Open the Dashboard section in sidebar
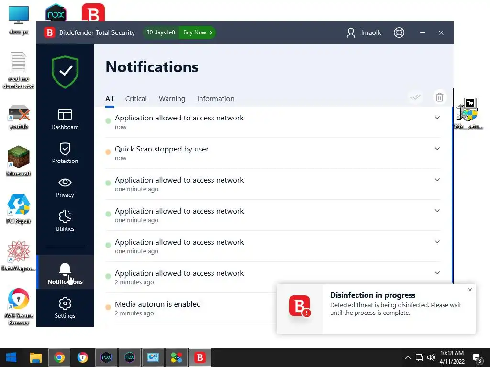Image resolution: width=490 pixels, height=367 pixels. 65,119
